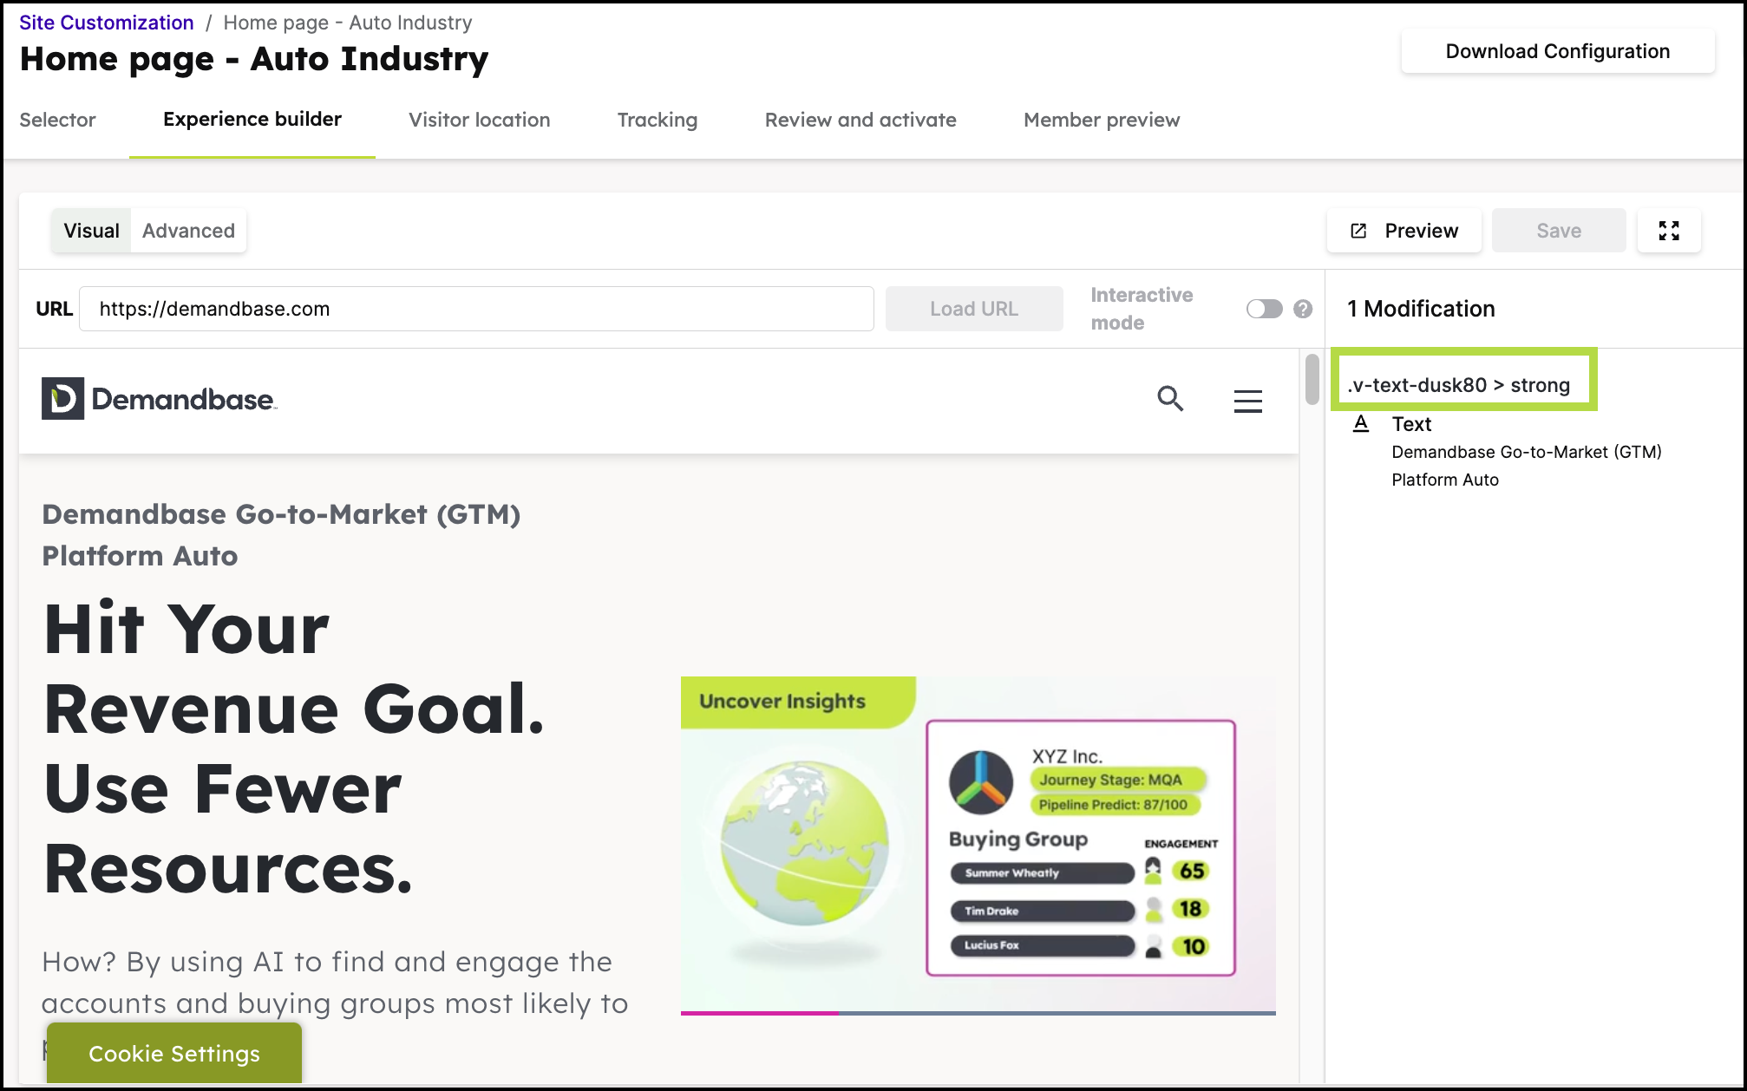Click the Save button
Image resolution: width=1747 pixels, height=1091 pixels.
[1559, 231]
